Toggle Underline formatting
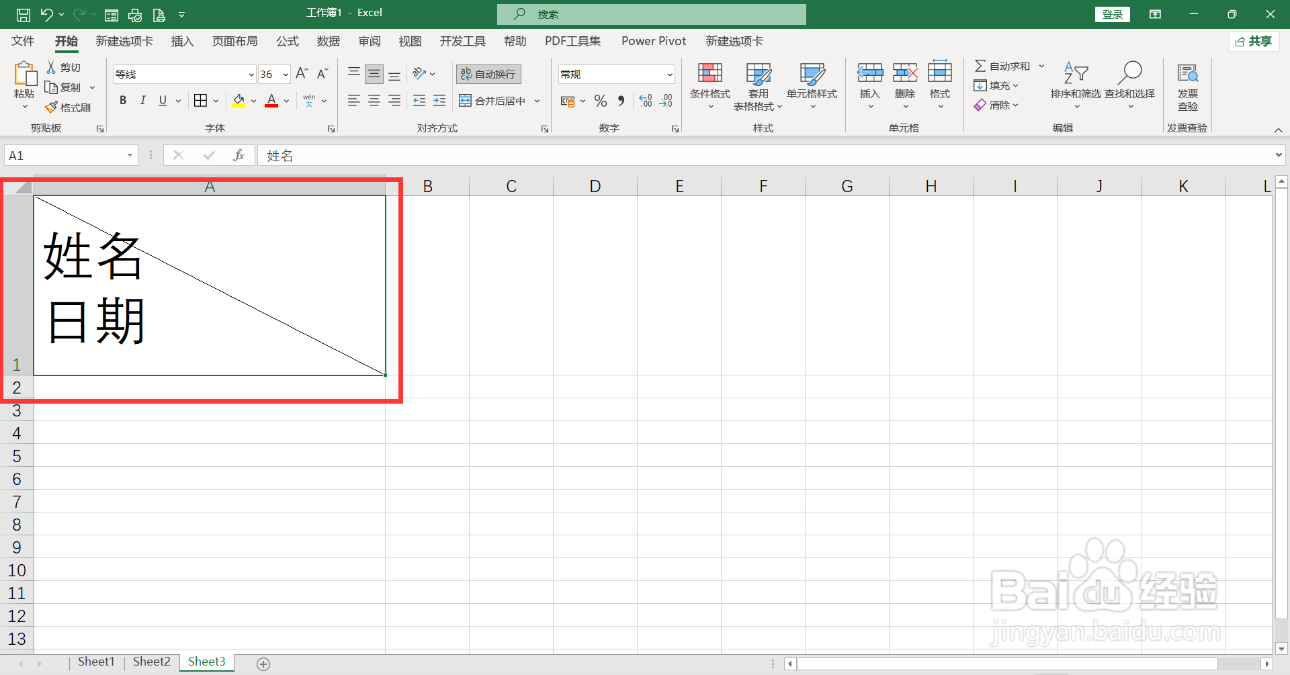 [x=163, y=101]
